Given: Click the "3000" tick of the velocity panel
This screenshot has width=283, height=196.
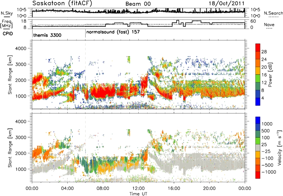Looking at the screenshot, I should coord(21,137).
